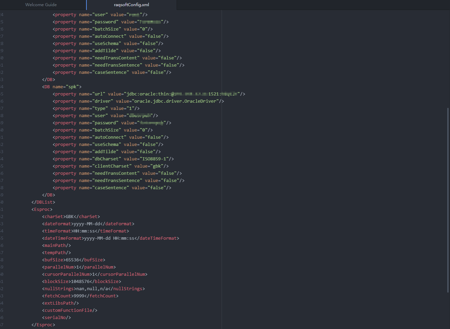Click the oracle.jdbc.driver.OracleDriver value
Viewport: 450px width, 329px height.
coord(176,101)
